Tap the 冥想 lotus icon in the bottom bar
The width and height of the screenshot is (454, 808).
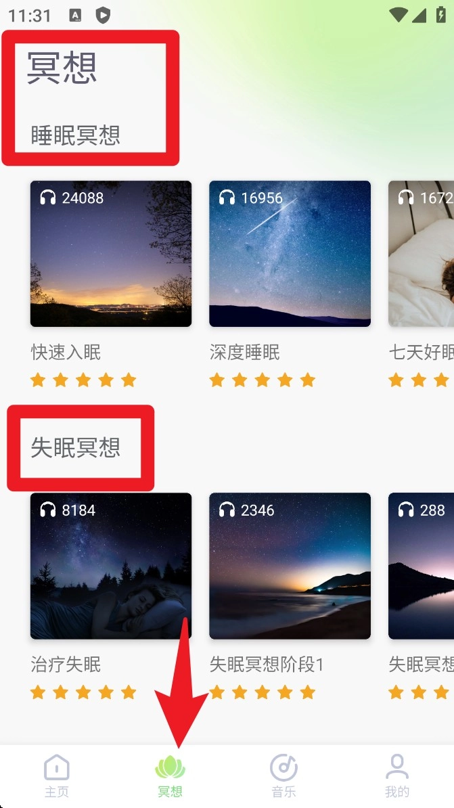pos(170,768)
